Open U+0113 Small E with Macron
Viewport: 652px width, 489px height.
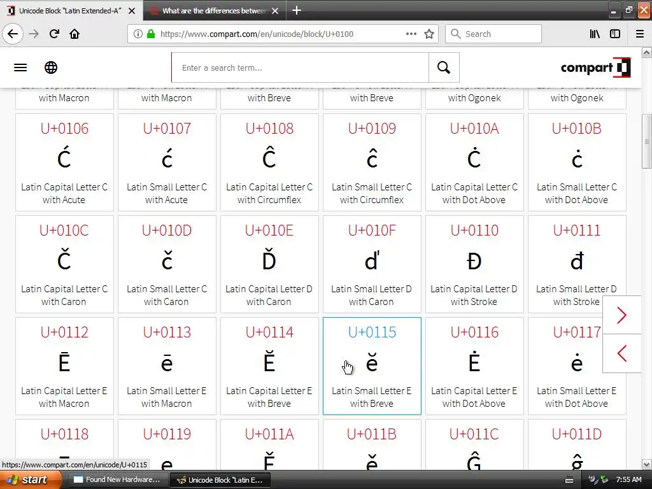tap(167, 366)
